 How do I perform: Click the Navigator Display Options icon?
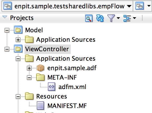point(127,18)
